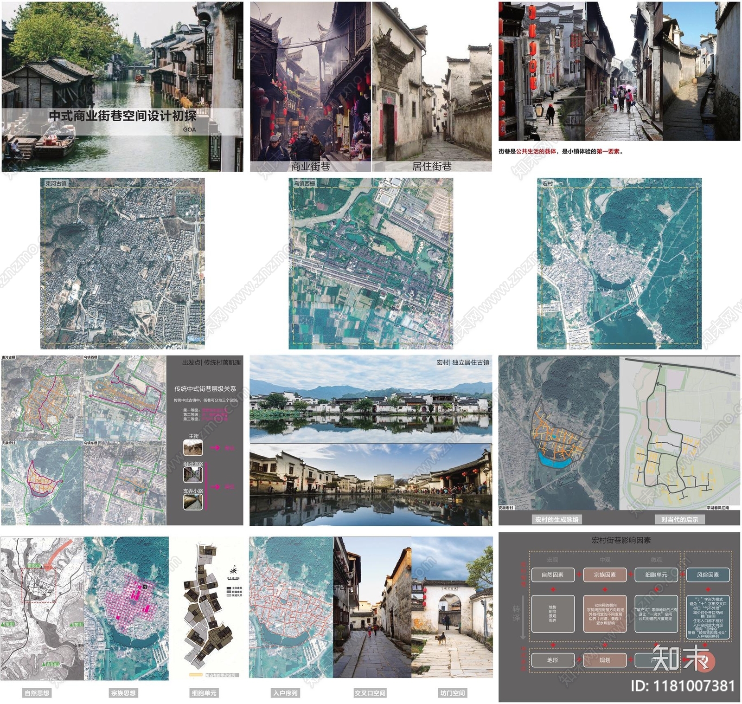The image size is (742, 704).
Task: Open the lower Hongcun pond panorama photo
Action: [x=371, y=484]
